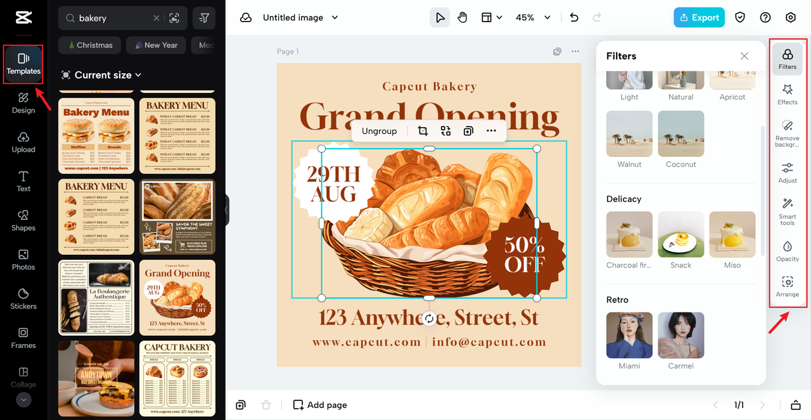Click Add page button
Screen dimensions: 811x420
pyautogui.click(x=320, y=405)
